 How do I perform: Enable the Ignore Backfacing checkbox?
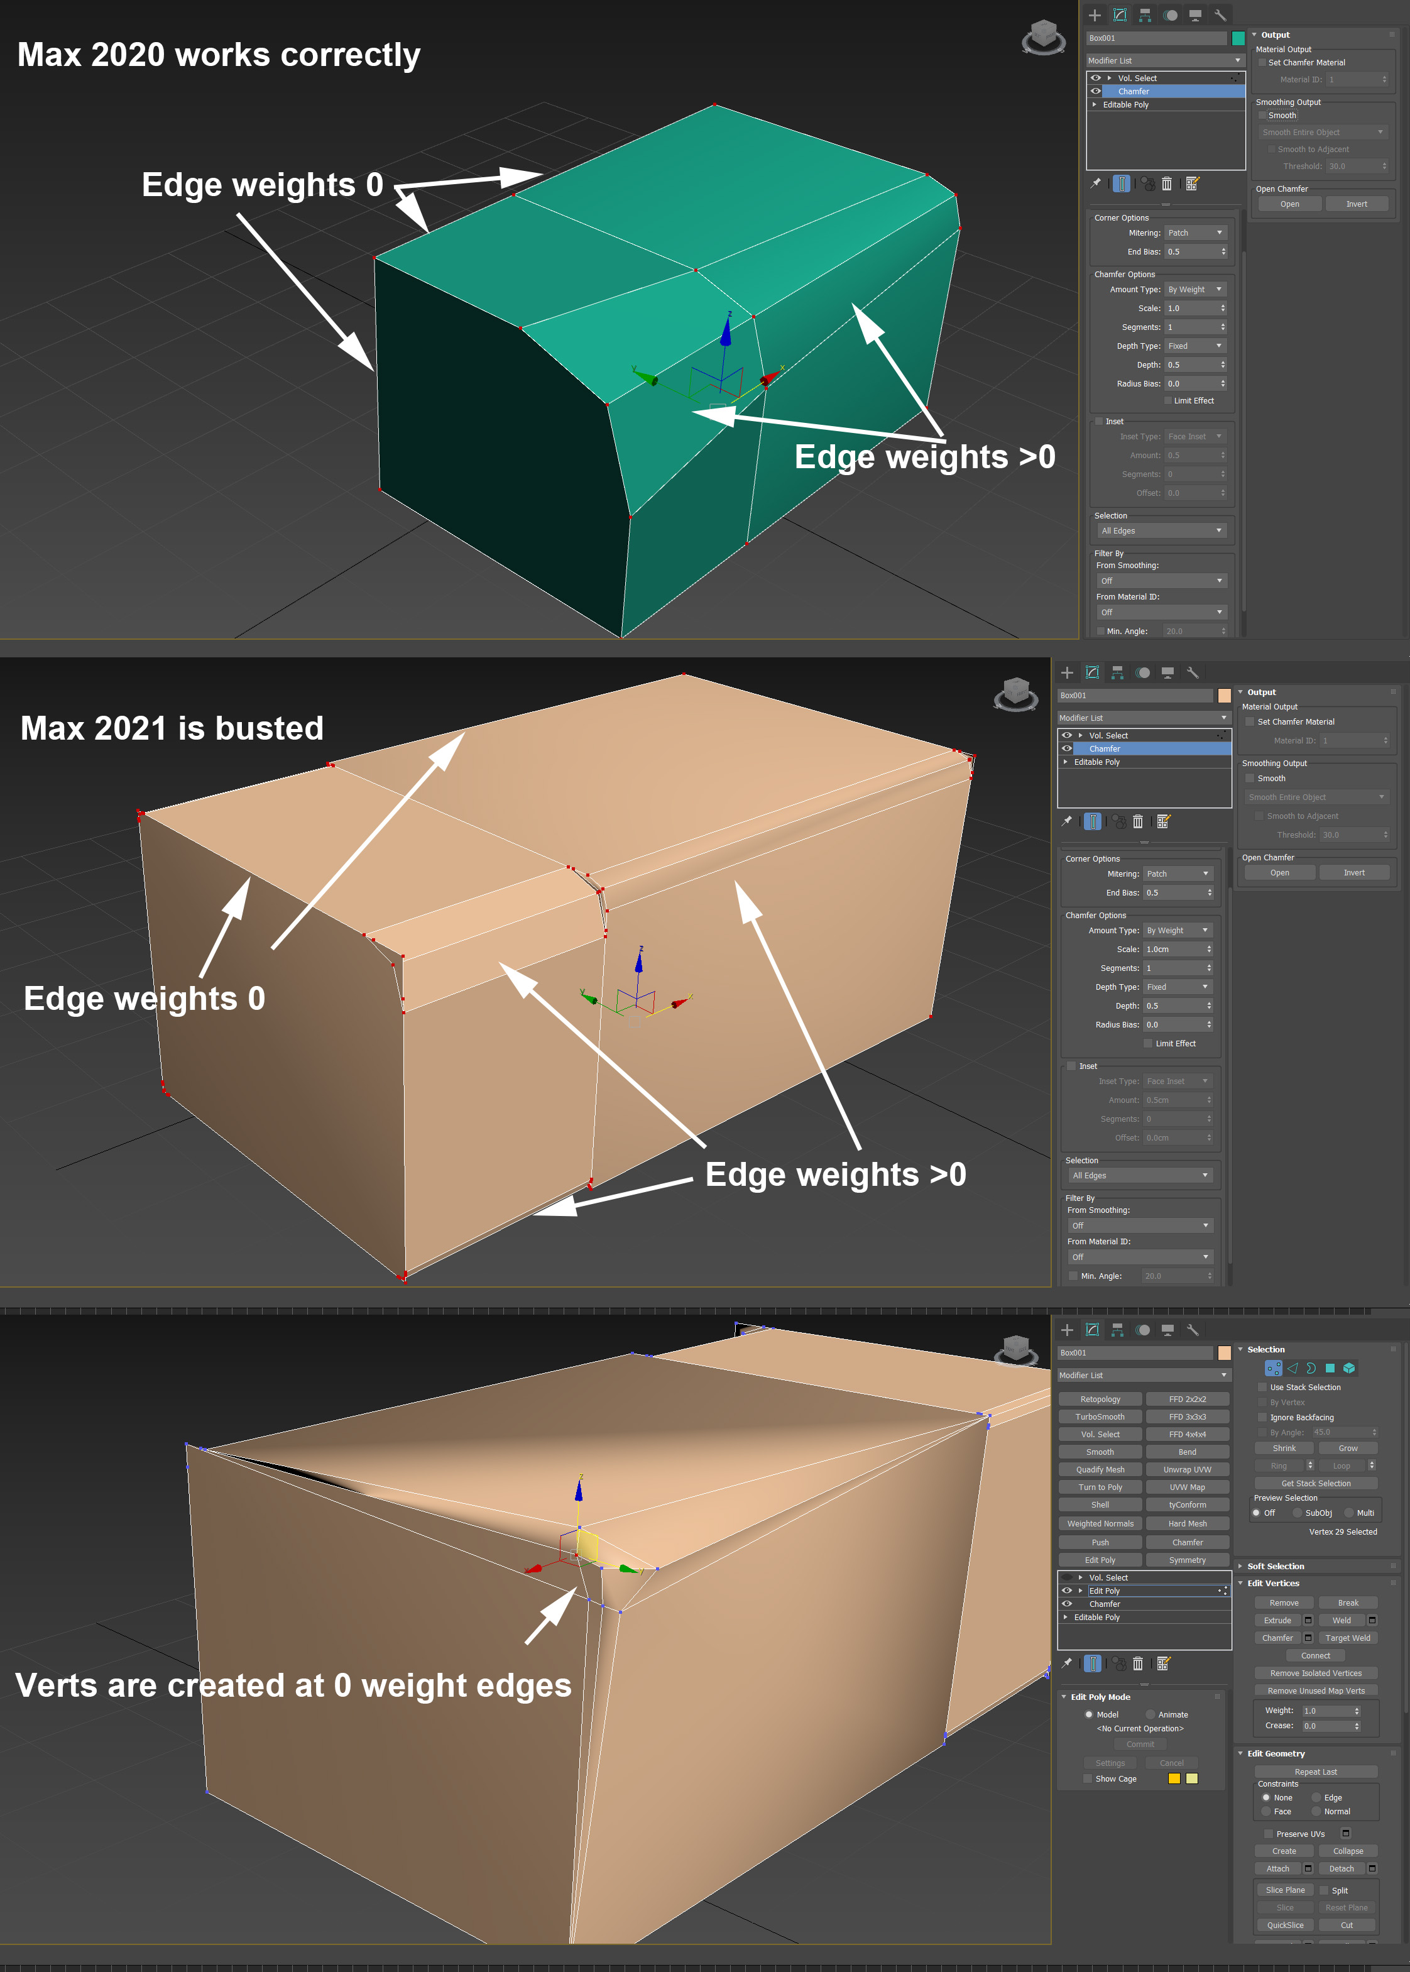pyautogui.click(x=1262, y=1416)
